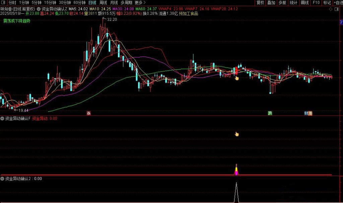Toggle the left panel icon beside 分时

(x=3, y=3)
